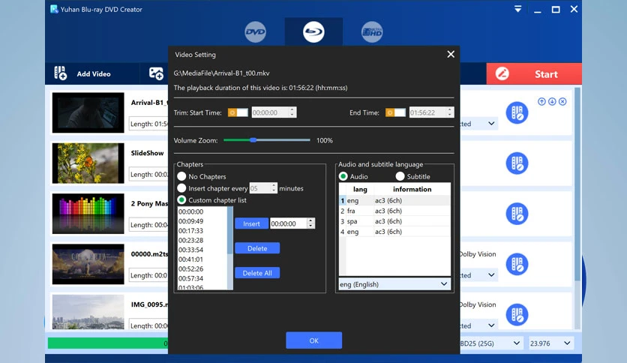The width and height of the screenshot is (627, 363).
Task: Open the 23.976 frame rate dropdown
Action: pos(550,343)
